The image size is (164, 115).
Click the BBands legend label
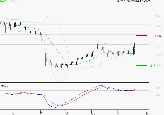15,1
